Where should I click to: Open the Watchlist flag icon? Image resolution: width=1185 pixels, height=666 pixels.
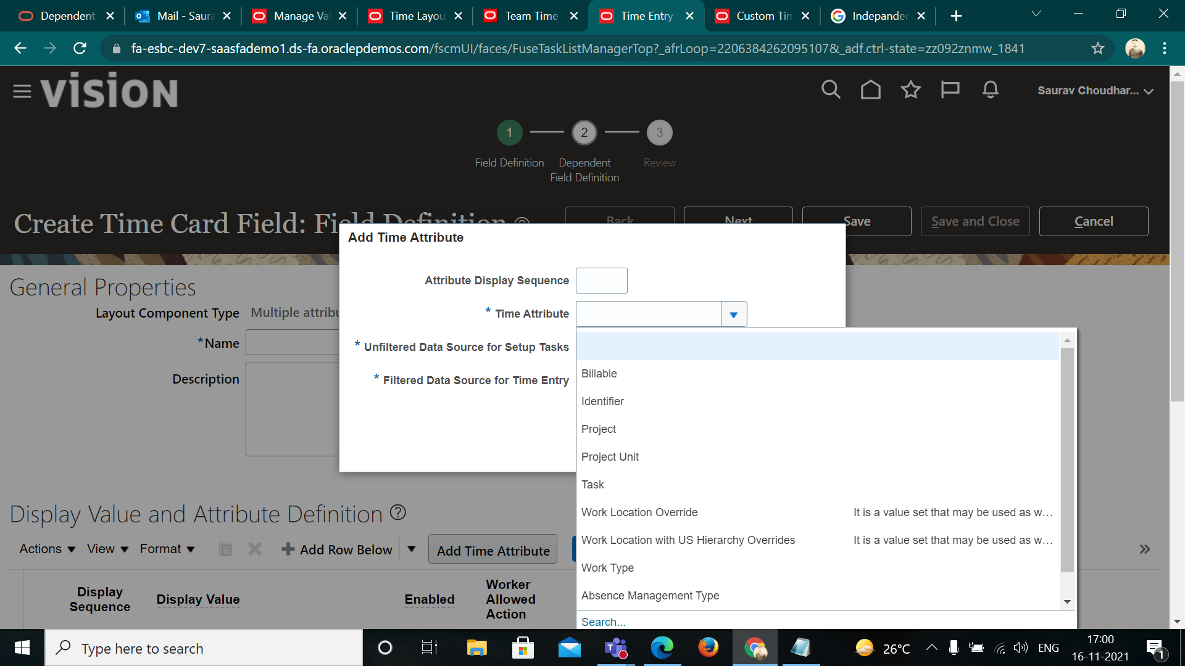(x=950, y=90)
